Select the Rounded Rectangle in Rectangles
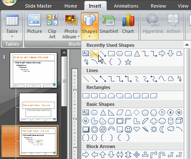The width and height of the screenshot is (191, 159). click(94, 96)
